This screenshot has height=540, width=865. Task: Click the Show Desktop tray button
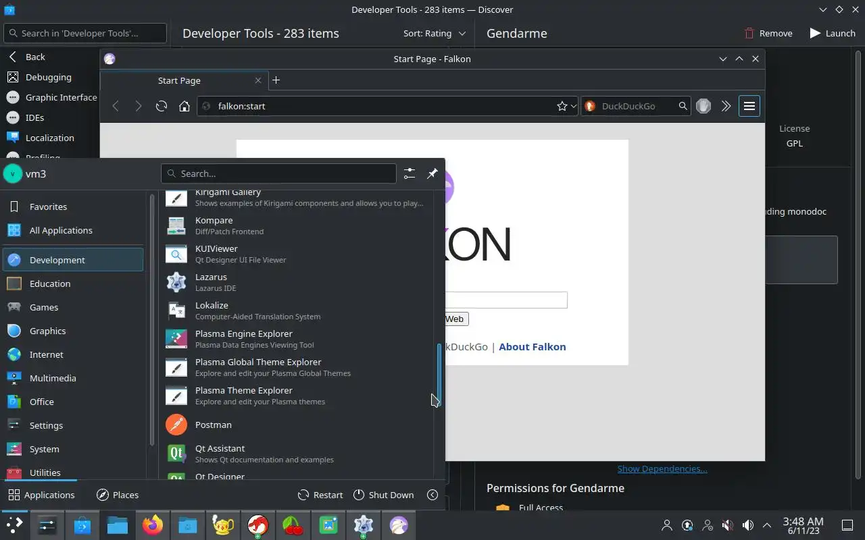pyautogui.click(x=847, y=525)
